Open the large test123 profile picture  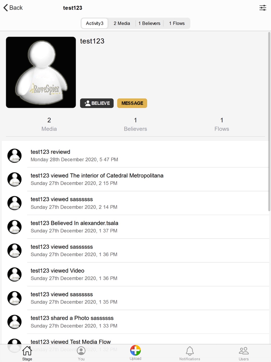(x=41, y=72)
